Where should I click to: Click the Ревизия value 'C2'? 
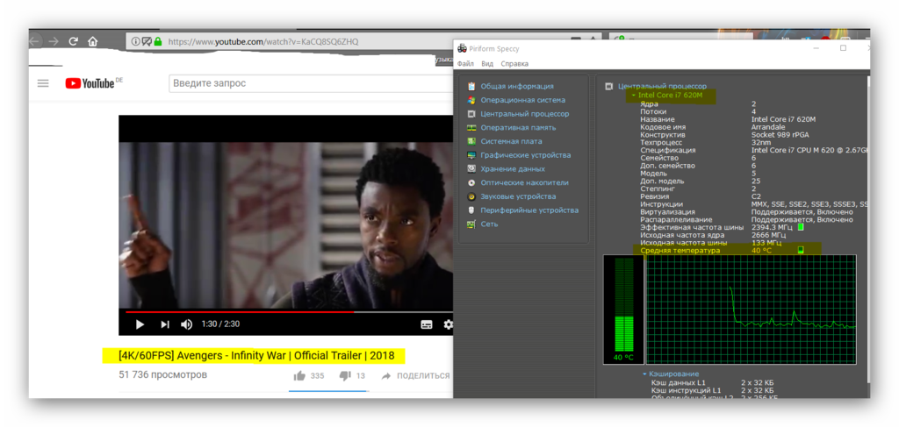pyautogui.click(x=756, y=196)
